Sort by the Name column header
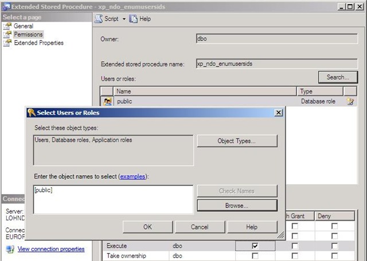This screenshot has height=261, width=367. (205, 91)
